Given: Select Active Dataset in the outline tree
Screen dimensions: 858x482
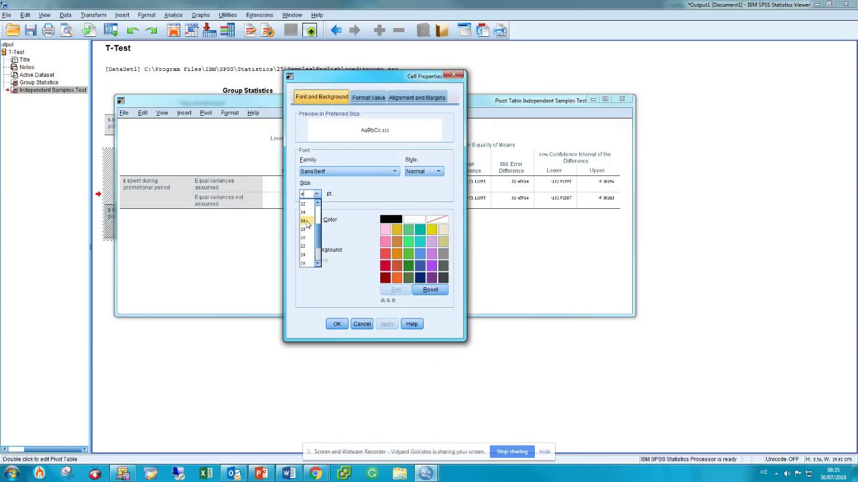Looking at the screenshot, I should pos(37,75).
